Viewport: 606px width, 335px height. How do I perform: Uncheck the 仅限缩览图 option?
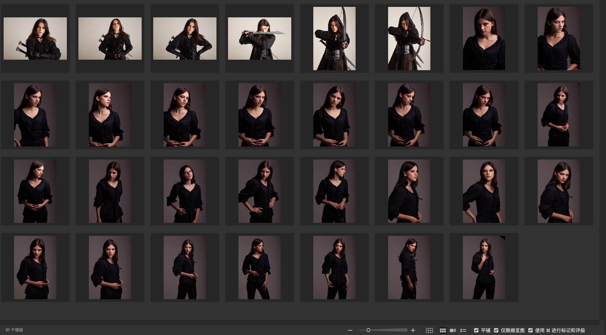click(x=496, y=330)
